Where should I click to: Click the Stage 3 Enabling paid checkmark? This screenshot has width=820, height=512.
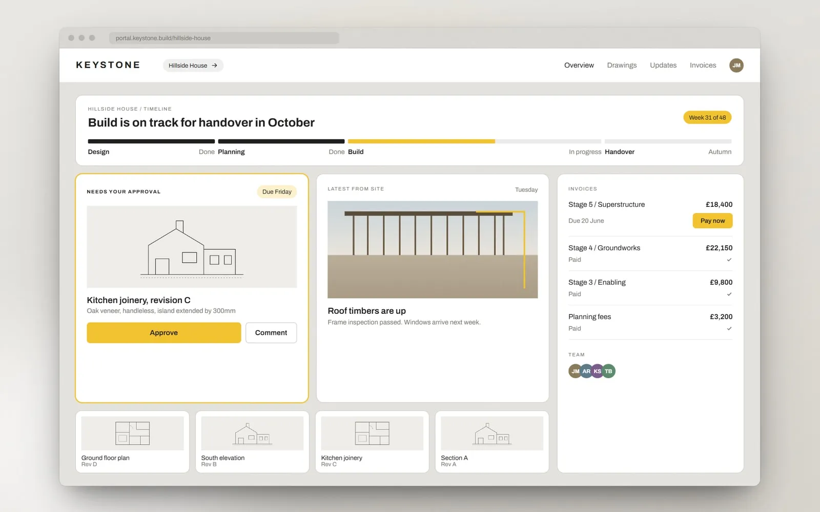[x=729, y=294]
